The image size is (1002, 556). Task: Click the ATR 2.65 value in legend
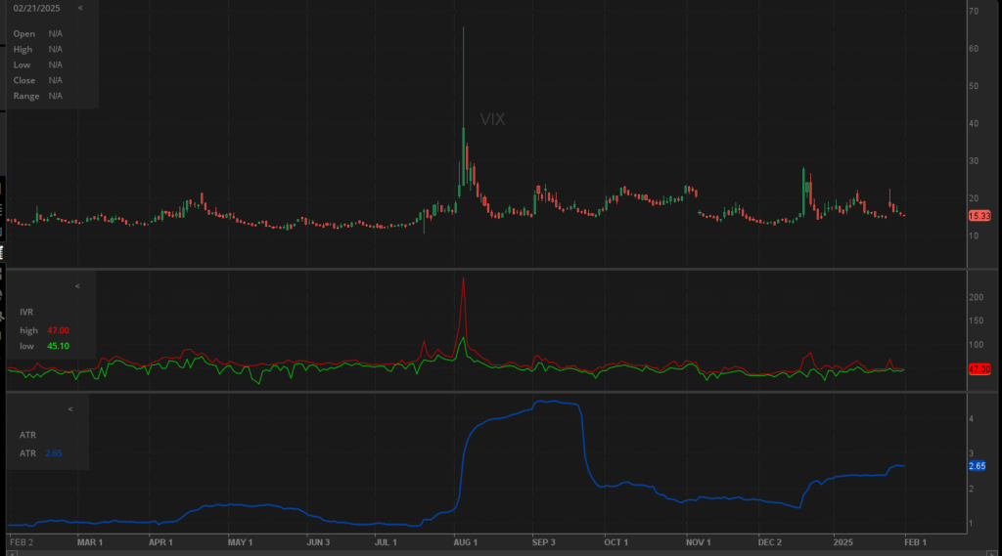point(54,452)
